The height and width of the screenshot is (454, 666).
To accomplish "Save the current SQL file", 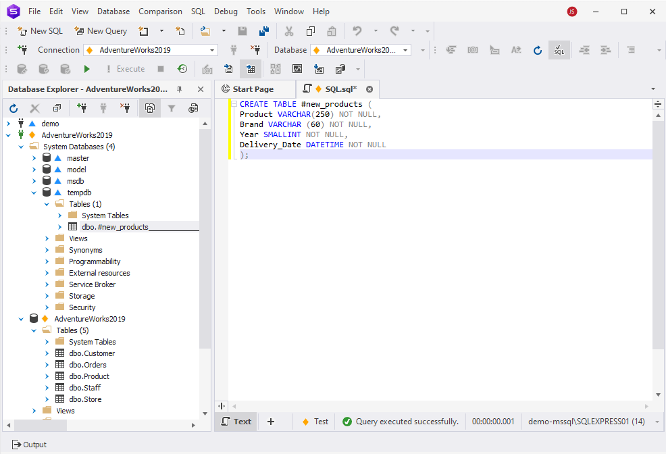I will pos(242,30).
